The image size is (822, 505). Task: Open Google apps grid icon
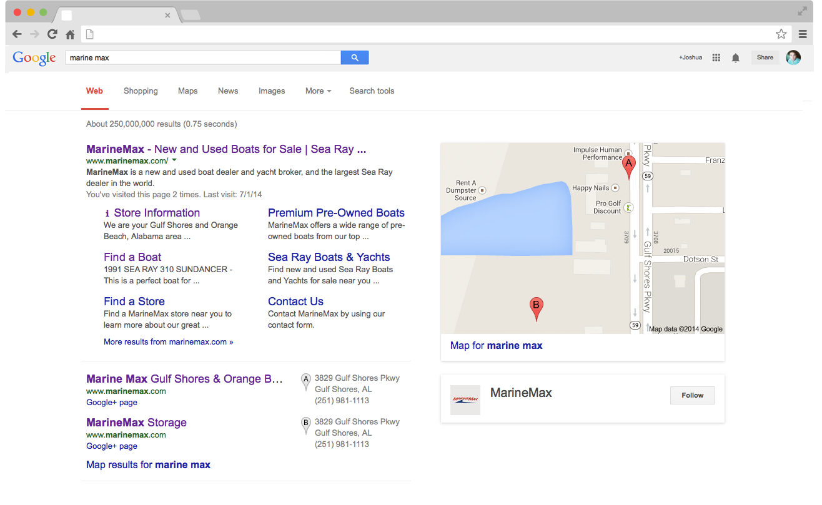coord(716,57)
